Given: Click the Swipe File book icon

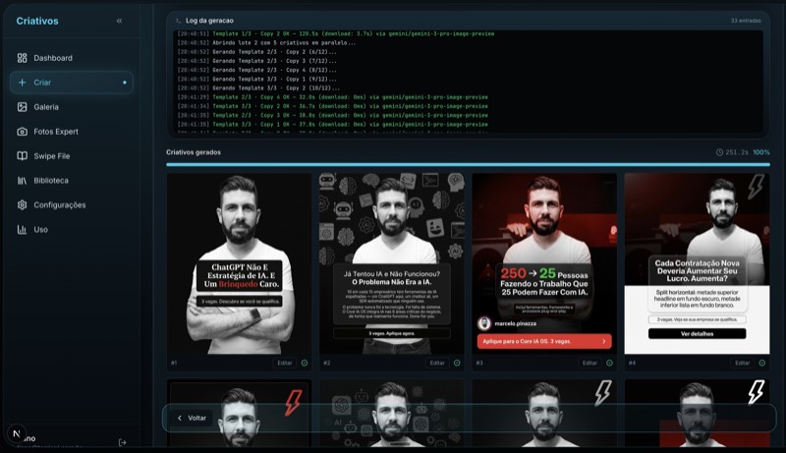Looking at the screenshot, I should pos(22,156).
